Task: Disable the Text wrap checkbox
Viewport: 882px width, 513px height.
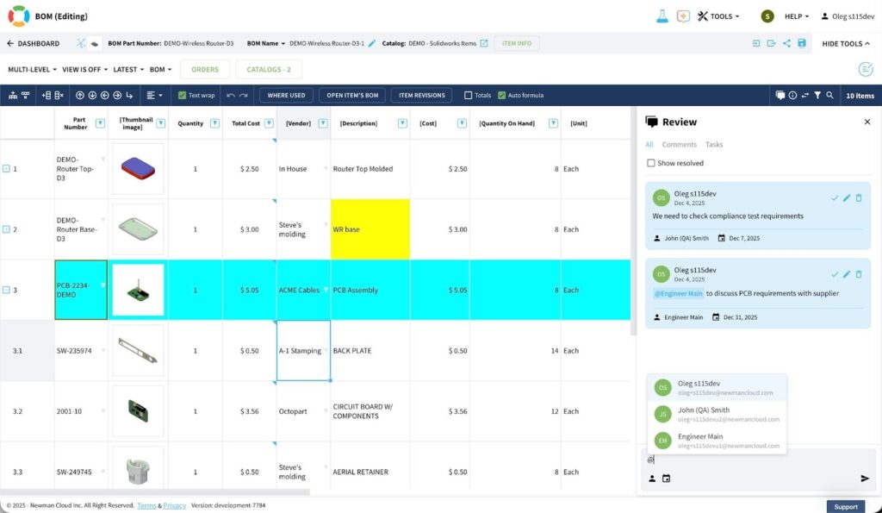Action: [182, 96]
